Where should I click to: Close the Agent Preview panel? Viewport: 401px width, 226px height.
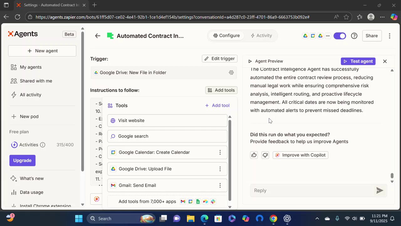[385, 61]
